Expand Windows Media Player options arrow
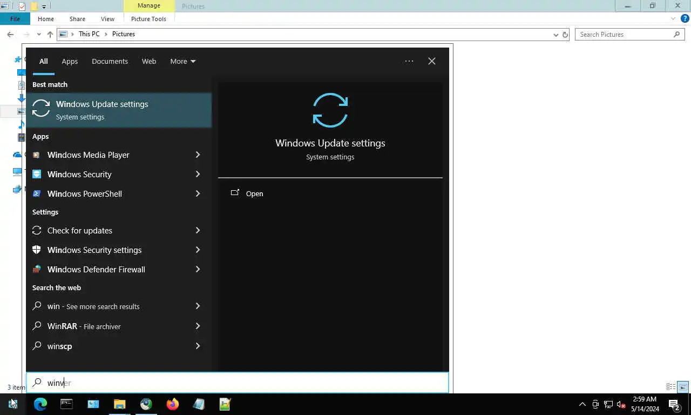Image resolution: width=691 pixels, height=415 pixels. click(x=198, y=155)
